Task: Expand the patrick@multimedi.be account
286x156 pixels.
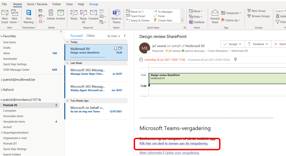Action: coord(2,80)
